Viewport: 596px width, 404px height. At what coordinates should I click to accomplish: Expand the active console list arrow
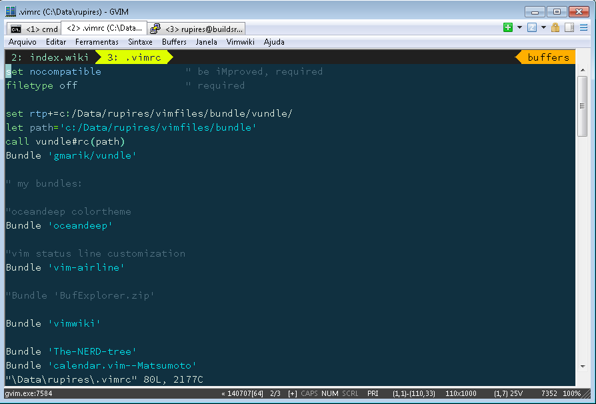(543, 27)
